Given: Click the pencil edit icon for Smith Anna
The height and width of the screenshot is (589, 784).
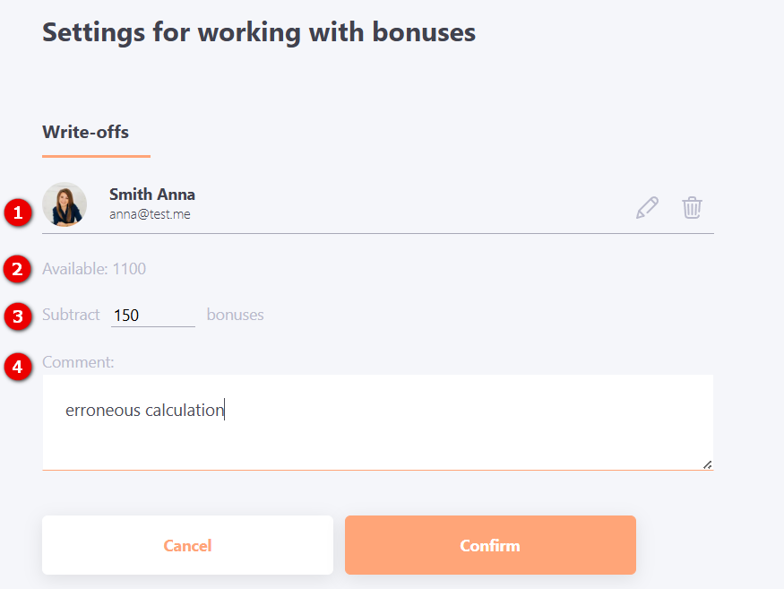Looking at the screenshot, I should 647,207.
